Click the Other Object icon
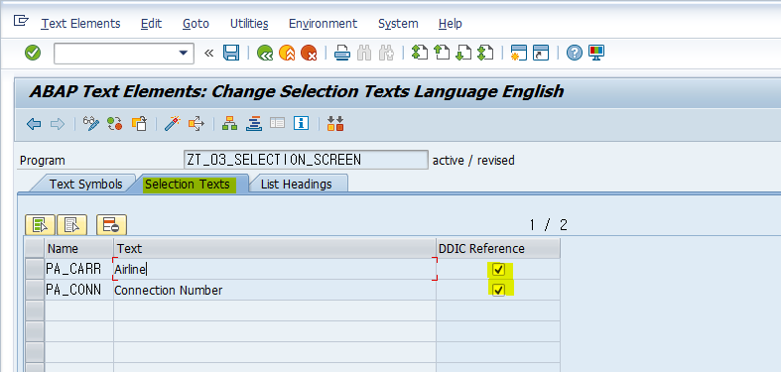 coord(139,123)
